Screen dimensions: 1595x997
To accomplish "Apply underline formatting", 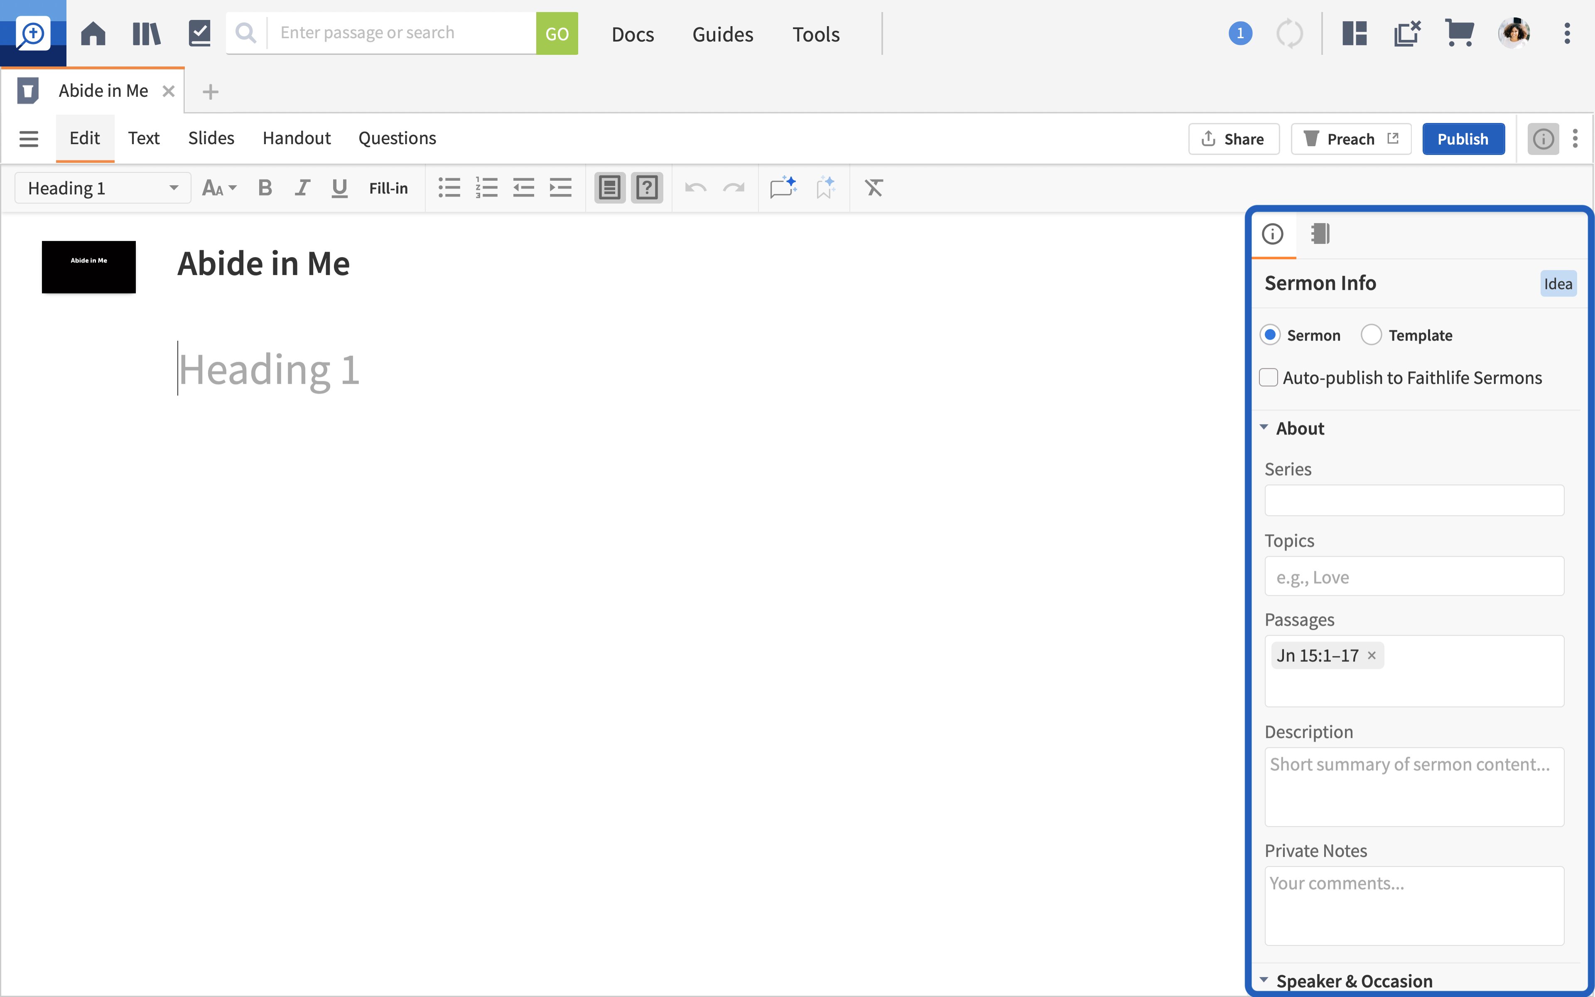I will click(x=339, y=188).
